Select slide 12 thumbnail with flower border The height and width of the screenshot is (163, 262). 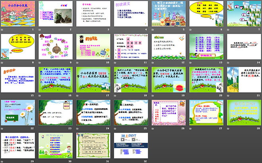pyautogui.click(x=169, y=47)
